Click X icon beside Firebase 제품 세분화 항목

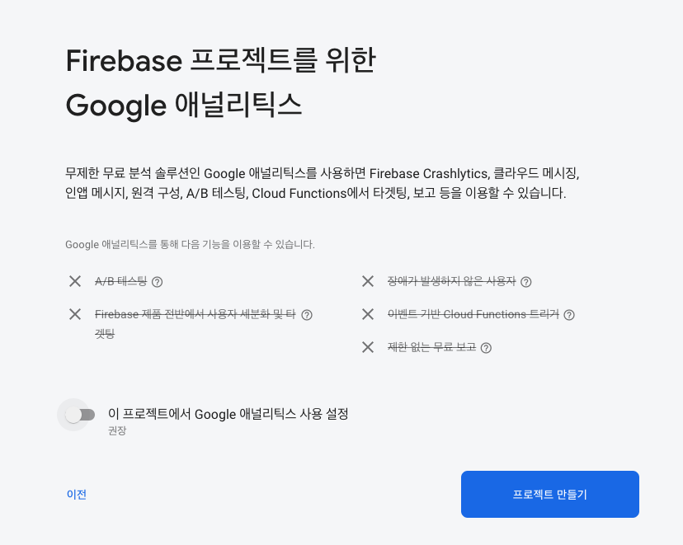[x=75, y=314]
